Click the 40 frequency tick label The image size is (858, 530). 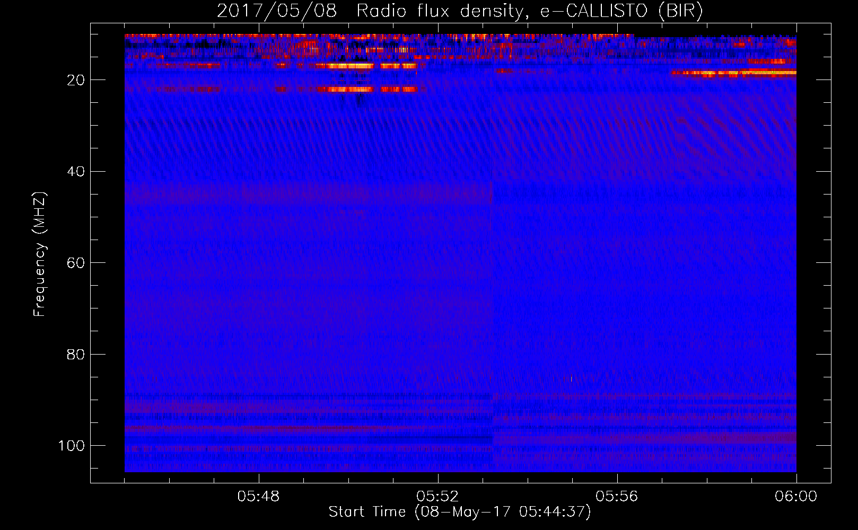[x=76, y=171]
